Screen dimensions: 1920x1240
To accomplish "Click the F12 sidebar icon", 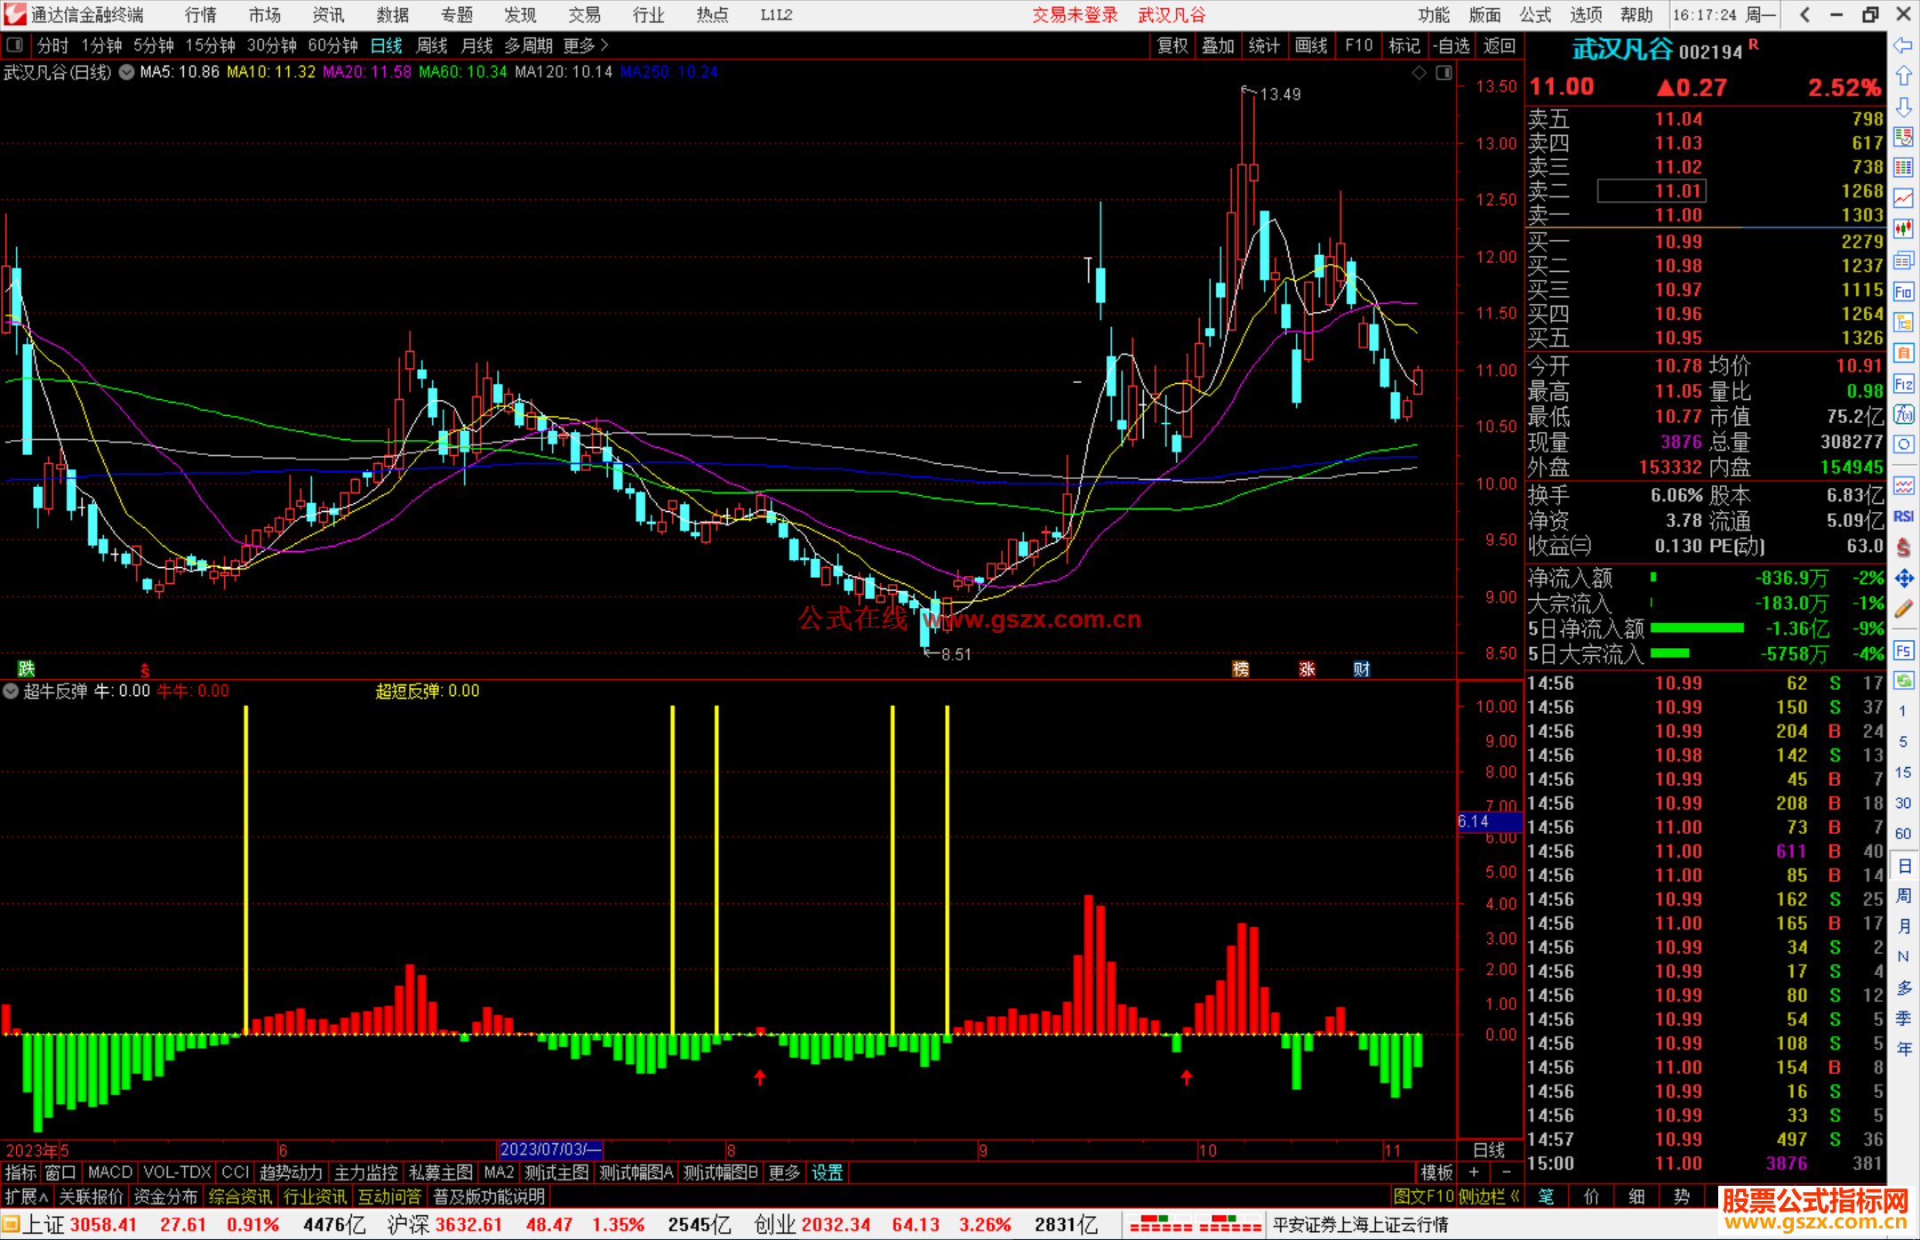I will point(1903,384).
